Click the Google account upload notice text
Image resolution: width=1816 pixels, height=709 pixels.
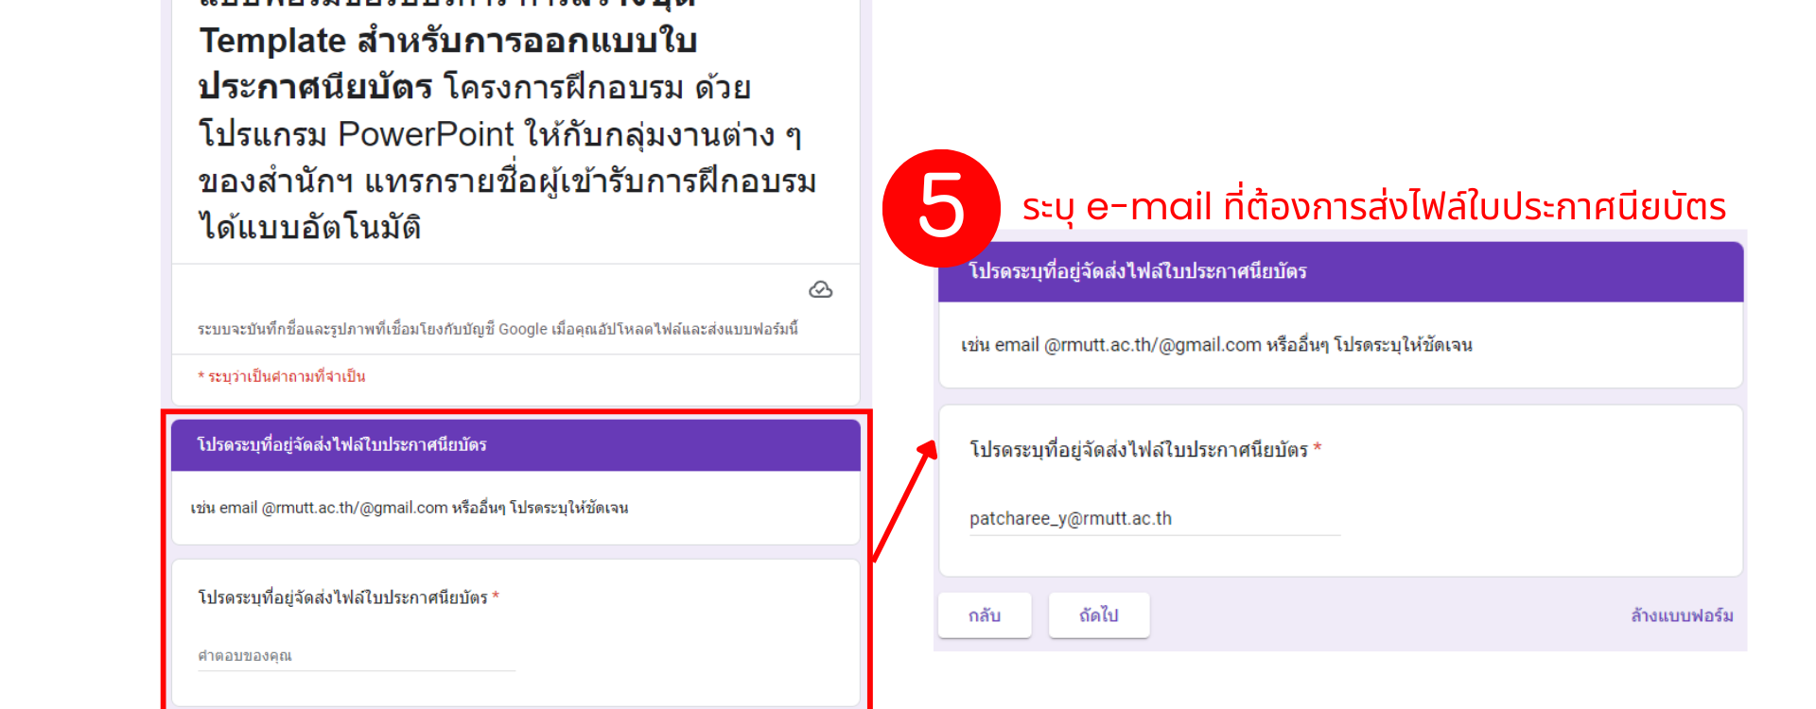point(498,329)
